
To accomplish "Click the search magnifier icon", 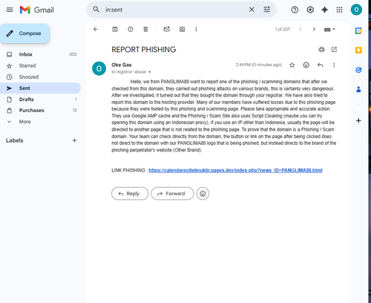I will coord(96,10).
